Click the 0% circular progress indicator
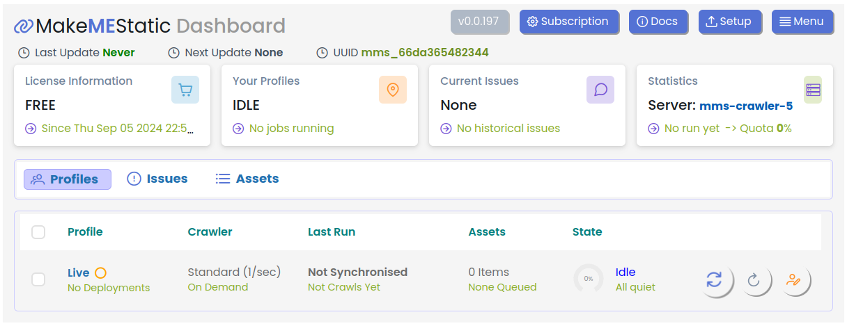Image resolution: width=847 pixels, height=326 pixels. tap(589, 279)
